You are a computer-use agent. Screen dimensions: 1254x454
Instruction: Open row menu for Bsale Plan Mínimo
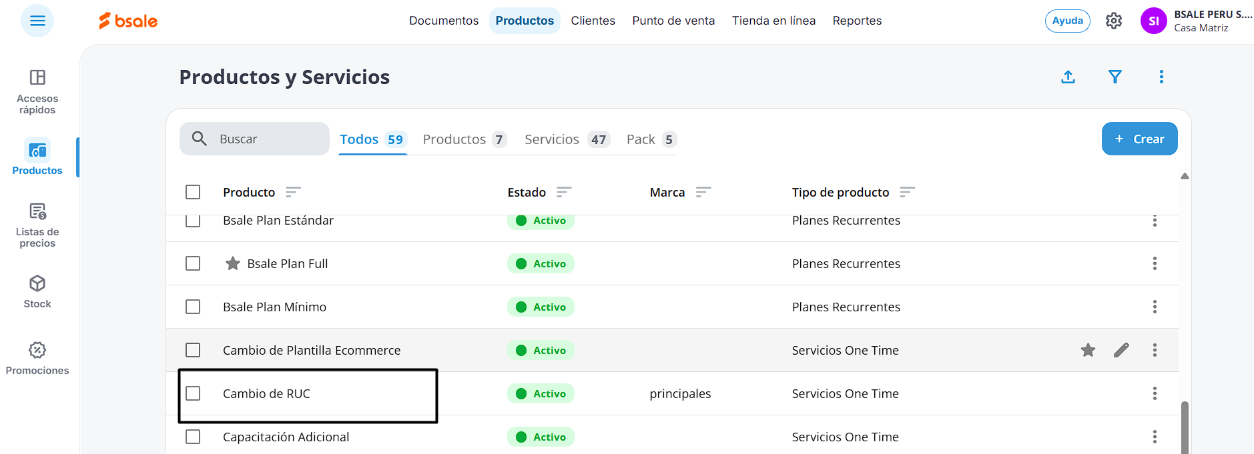coord(1155,307)
